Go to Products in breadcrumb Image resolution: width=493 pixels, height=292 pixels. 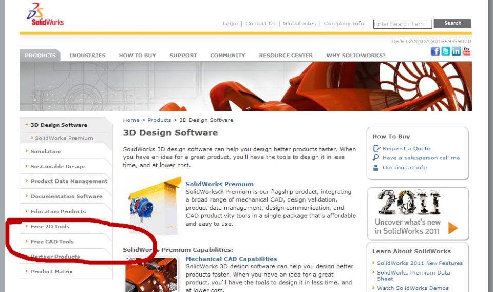pyautogui.click(x=159, y=120)
